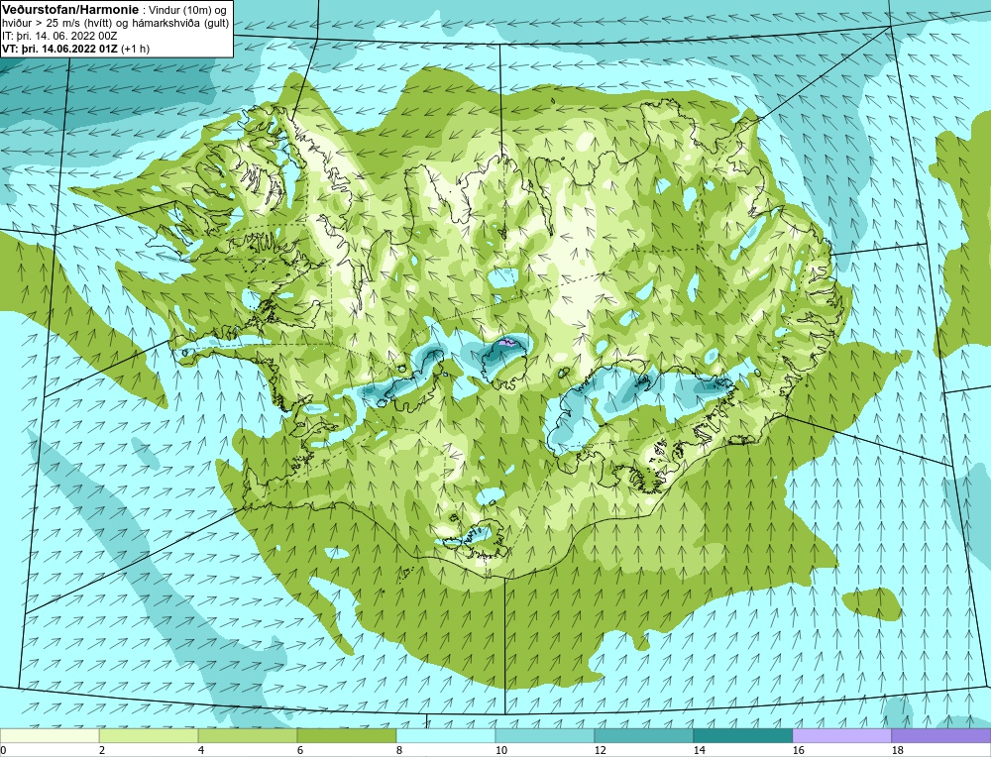
Task: Click the small purple wind maximum on the central glacier
Action: (x=506, y=342)
